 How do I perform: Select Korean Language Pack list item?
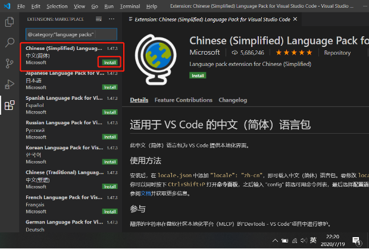[71, 155]
